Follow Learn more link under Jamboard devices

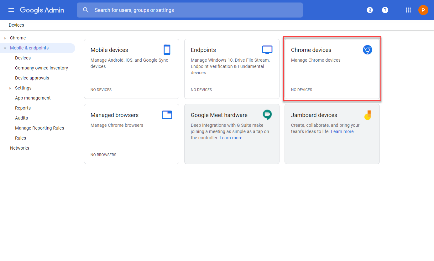(x=342, y=131)
